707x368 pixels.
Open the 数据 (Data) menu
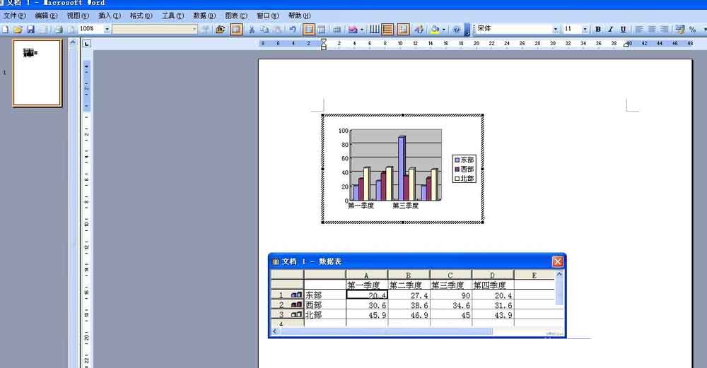click(204, 16)
